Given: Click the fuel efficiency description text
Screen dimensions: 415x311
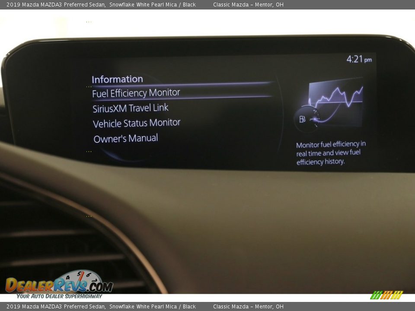Looking at the screenshot, I should click(331, 153).
